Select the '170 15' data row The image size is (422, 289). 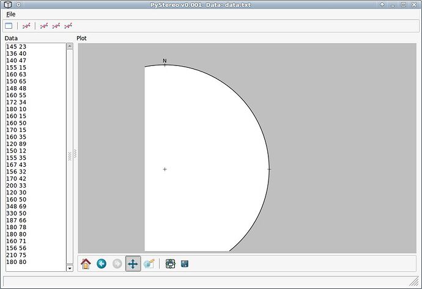36,130
